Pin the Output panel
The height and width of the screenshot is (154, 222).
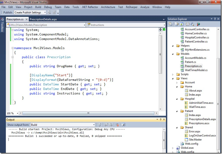pos(161,120)
